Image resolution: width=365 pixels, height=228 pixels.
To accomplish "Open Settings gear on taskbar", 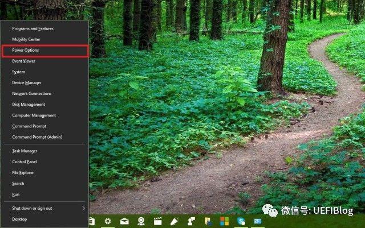I will click(108, 221).
